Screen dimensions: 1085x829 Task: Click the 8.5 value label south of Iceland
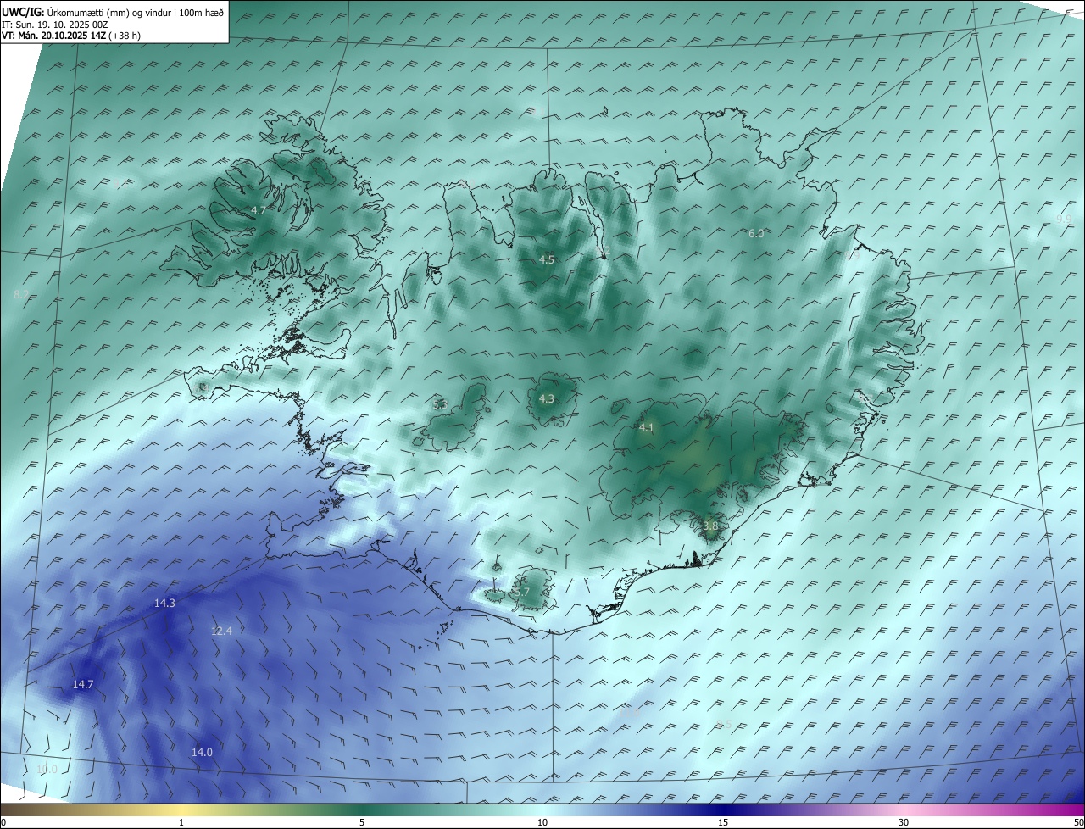click(724, 724)
